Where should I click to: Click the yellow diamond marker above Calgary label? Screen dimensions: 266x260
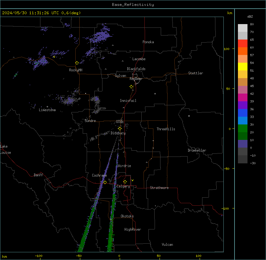(125, 182)
